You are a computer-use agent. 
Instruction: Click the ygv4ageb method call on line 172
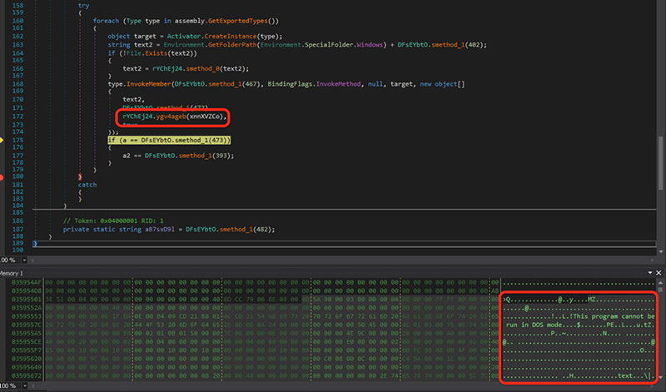click(171, 117)
